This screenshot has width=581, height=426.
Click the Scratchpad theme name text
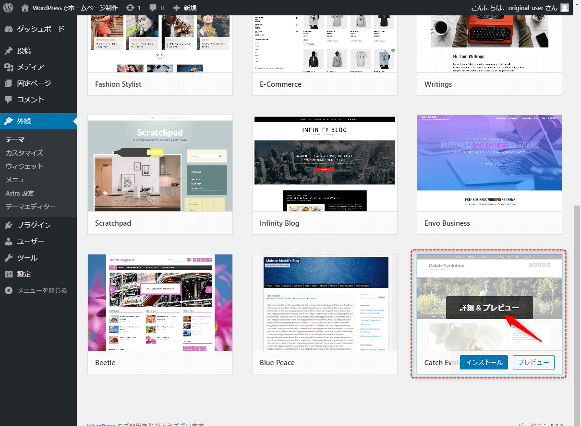click(113, 223)
